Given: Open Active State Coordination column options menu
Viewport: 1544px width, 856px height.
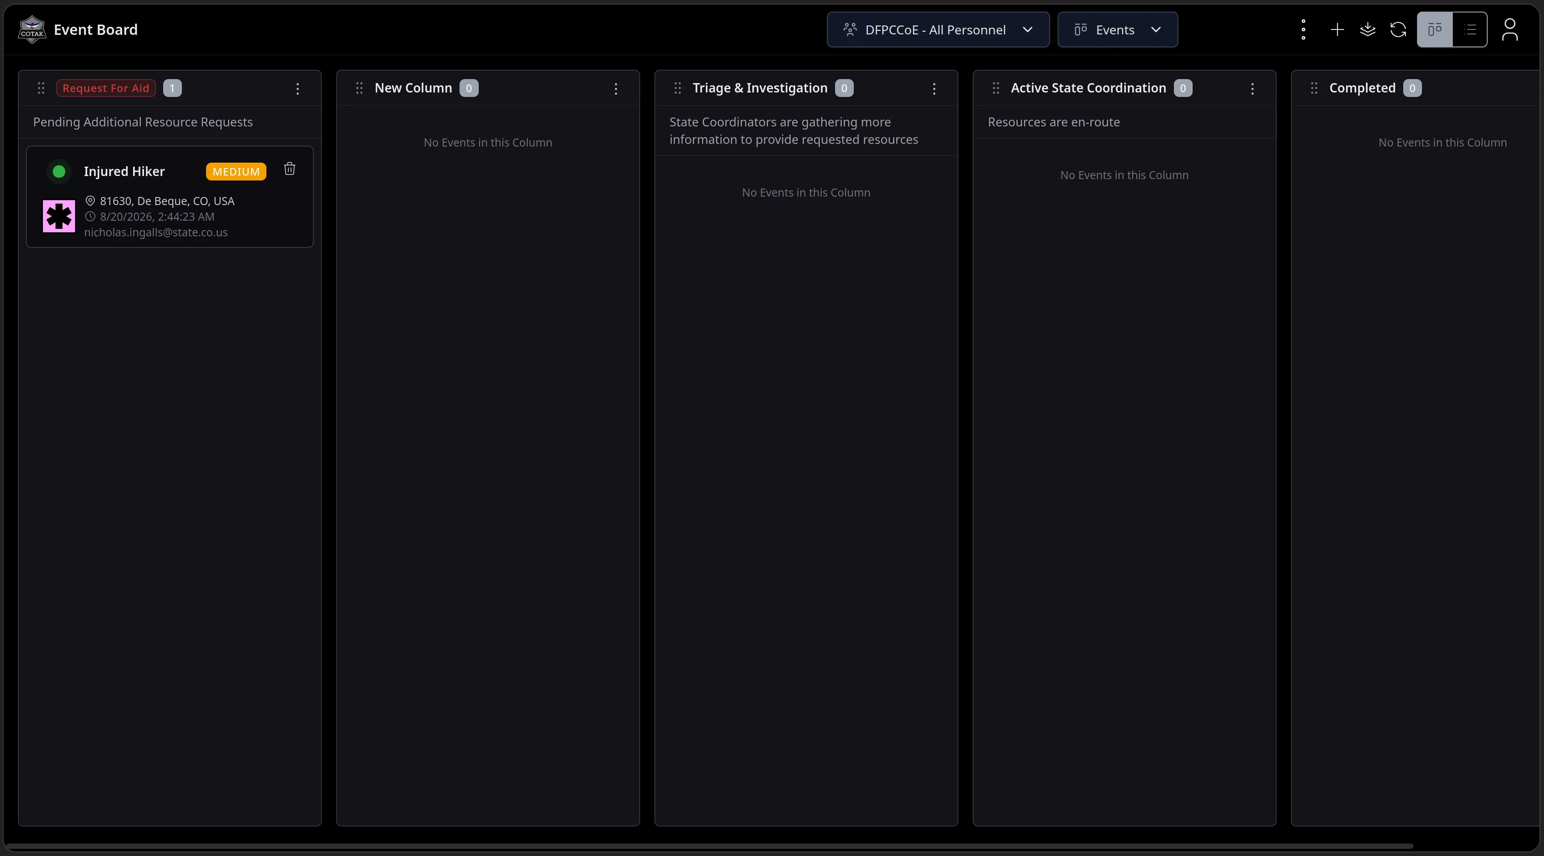Looking at the screenshot, I should point(1252,88).
